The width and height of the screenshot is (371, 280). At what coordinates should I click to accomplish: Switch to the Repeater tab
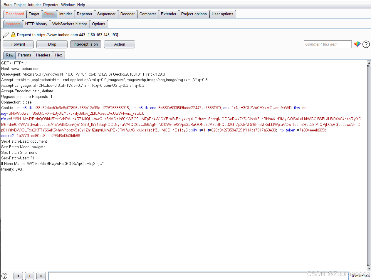(x=85, y=14)
